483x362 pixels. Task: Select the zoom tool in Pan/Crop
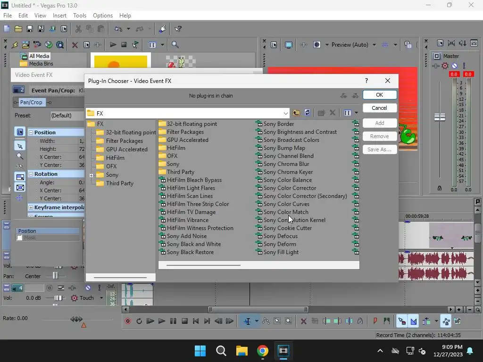coord(20,156)
